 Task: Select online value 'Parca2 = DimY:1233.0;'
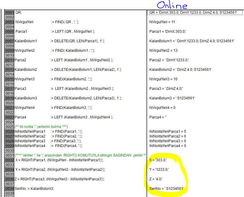coord(169,60)
